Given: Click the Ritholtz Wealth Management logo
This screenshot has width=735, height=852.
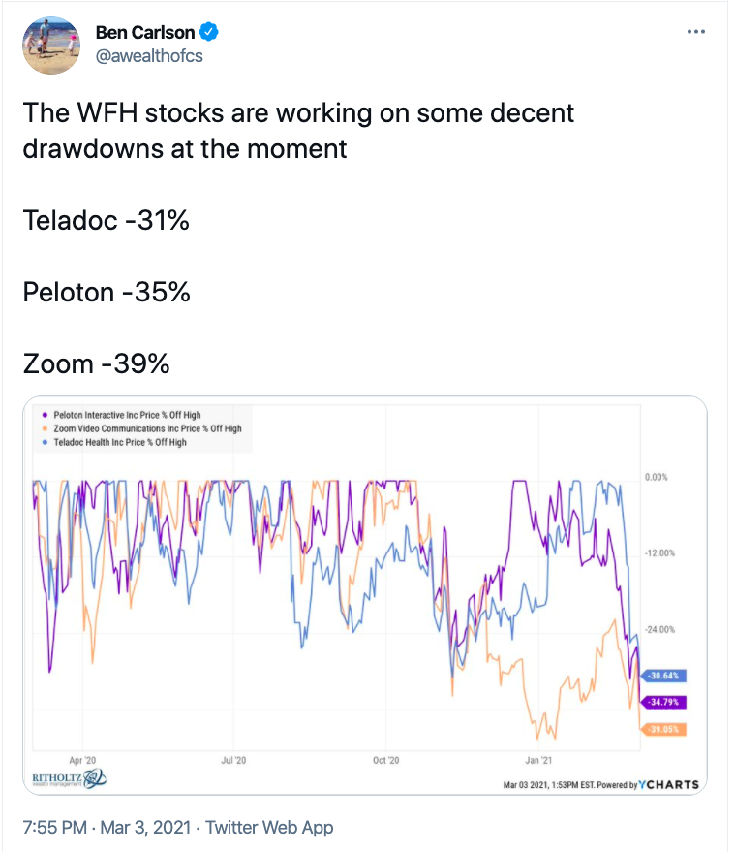Looking at the screenshot, I should 69,778.
